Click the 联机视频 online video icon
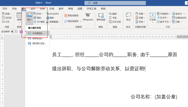This screenshot has height=107, width=188. coord(101,15)
